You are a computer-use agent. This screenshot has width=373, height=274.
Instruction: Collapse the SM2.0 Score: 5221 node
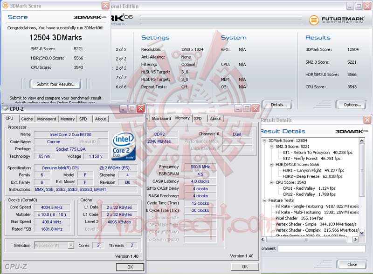click(x=271, y=147)
